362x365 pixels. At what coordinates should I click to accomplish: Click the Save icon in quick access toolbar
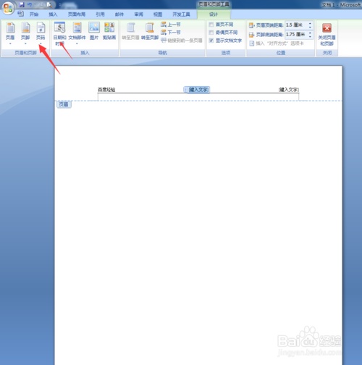pos(22,4)
